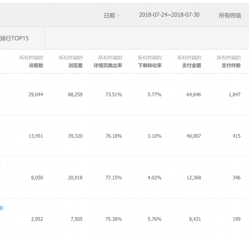Click the date range 2018-07-24~2018-07-30
The image size is (249, 236).
(169, 15)
